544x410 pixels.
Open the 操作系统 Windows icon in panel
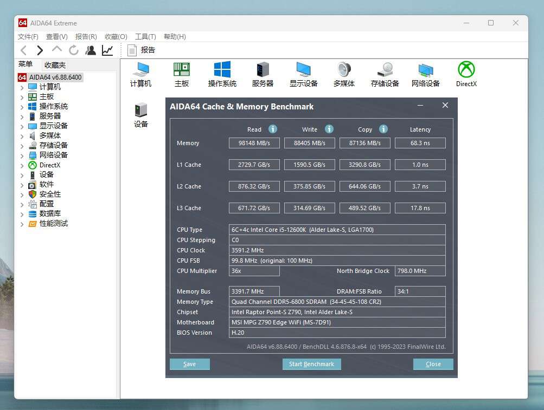point(222,70)
